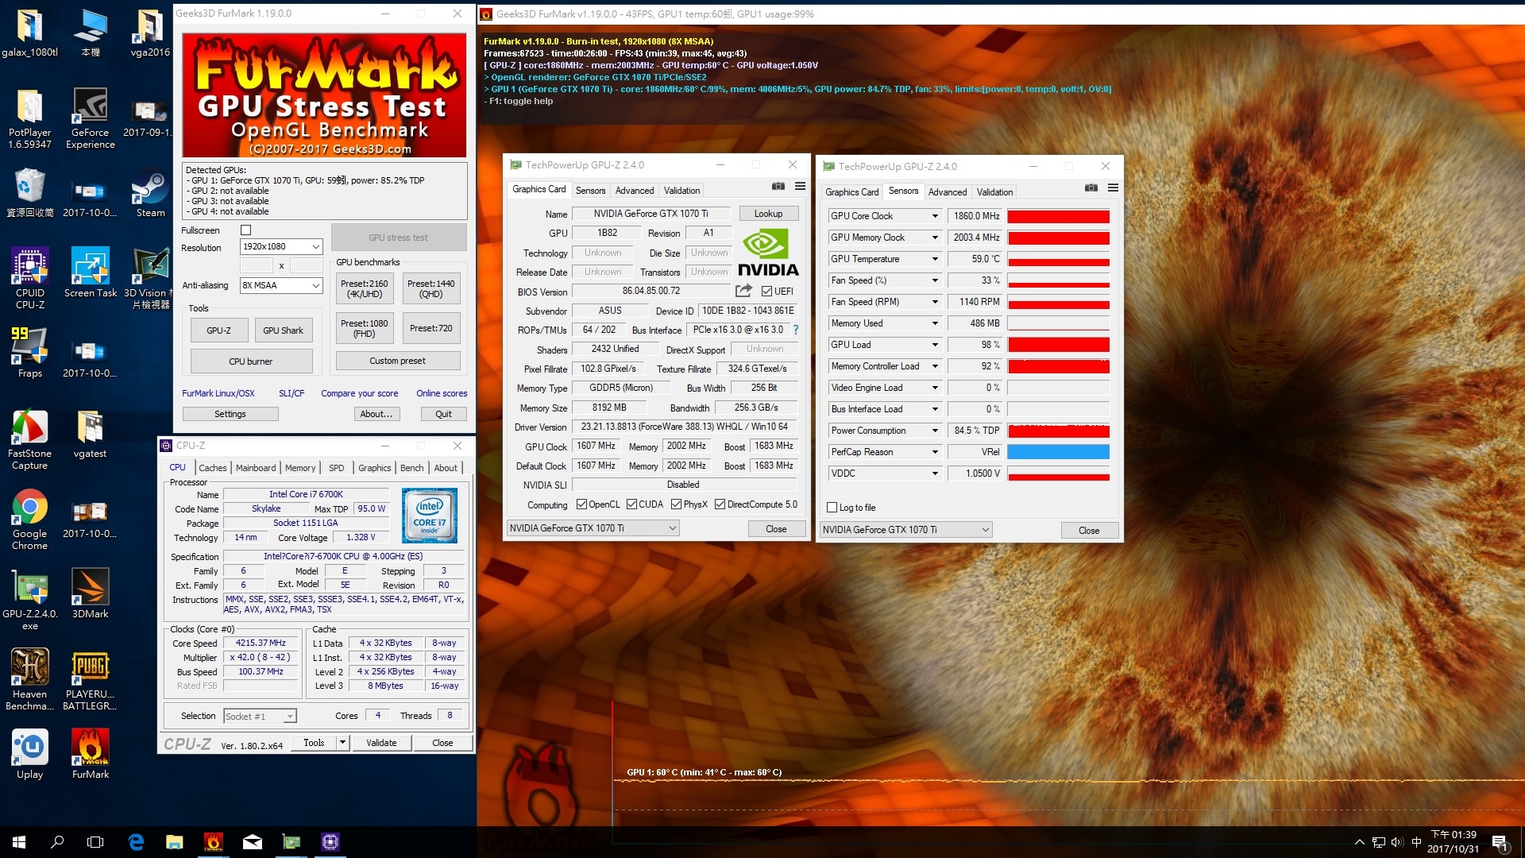Launch FastStone Capture shortcut
Screen dimensions: 1525x858
[x=29, y=439]
